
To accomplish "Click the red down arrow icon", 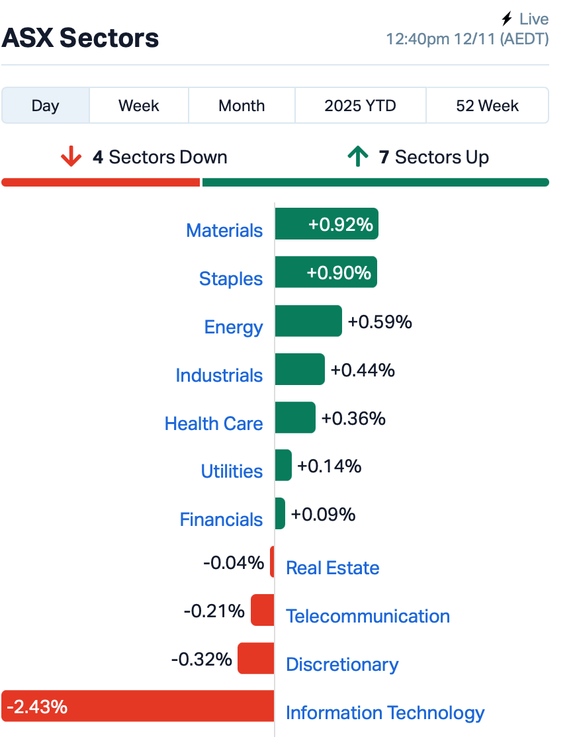I will tap(71, 157).
